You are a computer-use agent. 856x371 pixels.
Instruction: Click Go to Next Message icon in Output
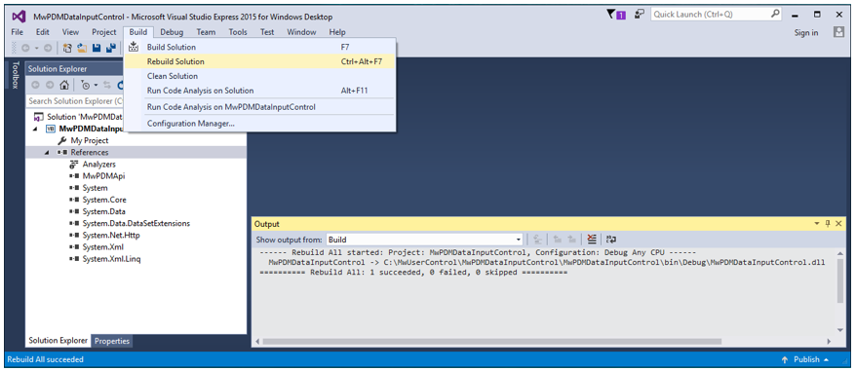point(571,239)
